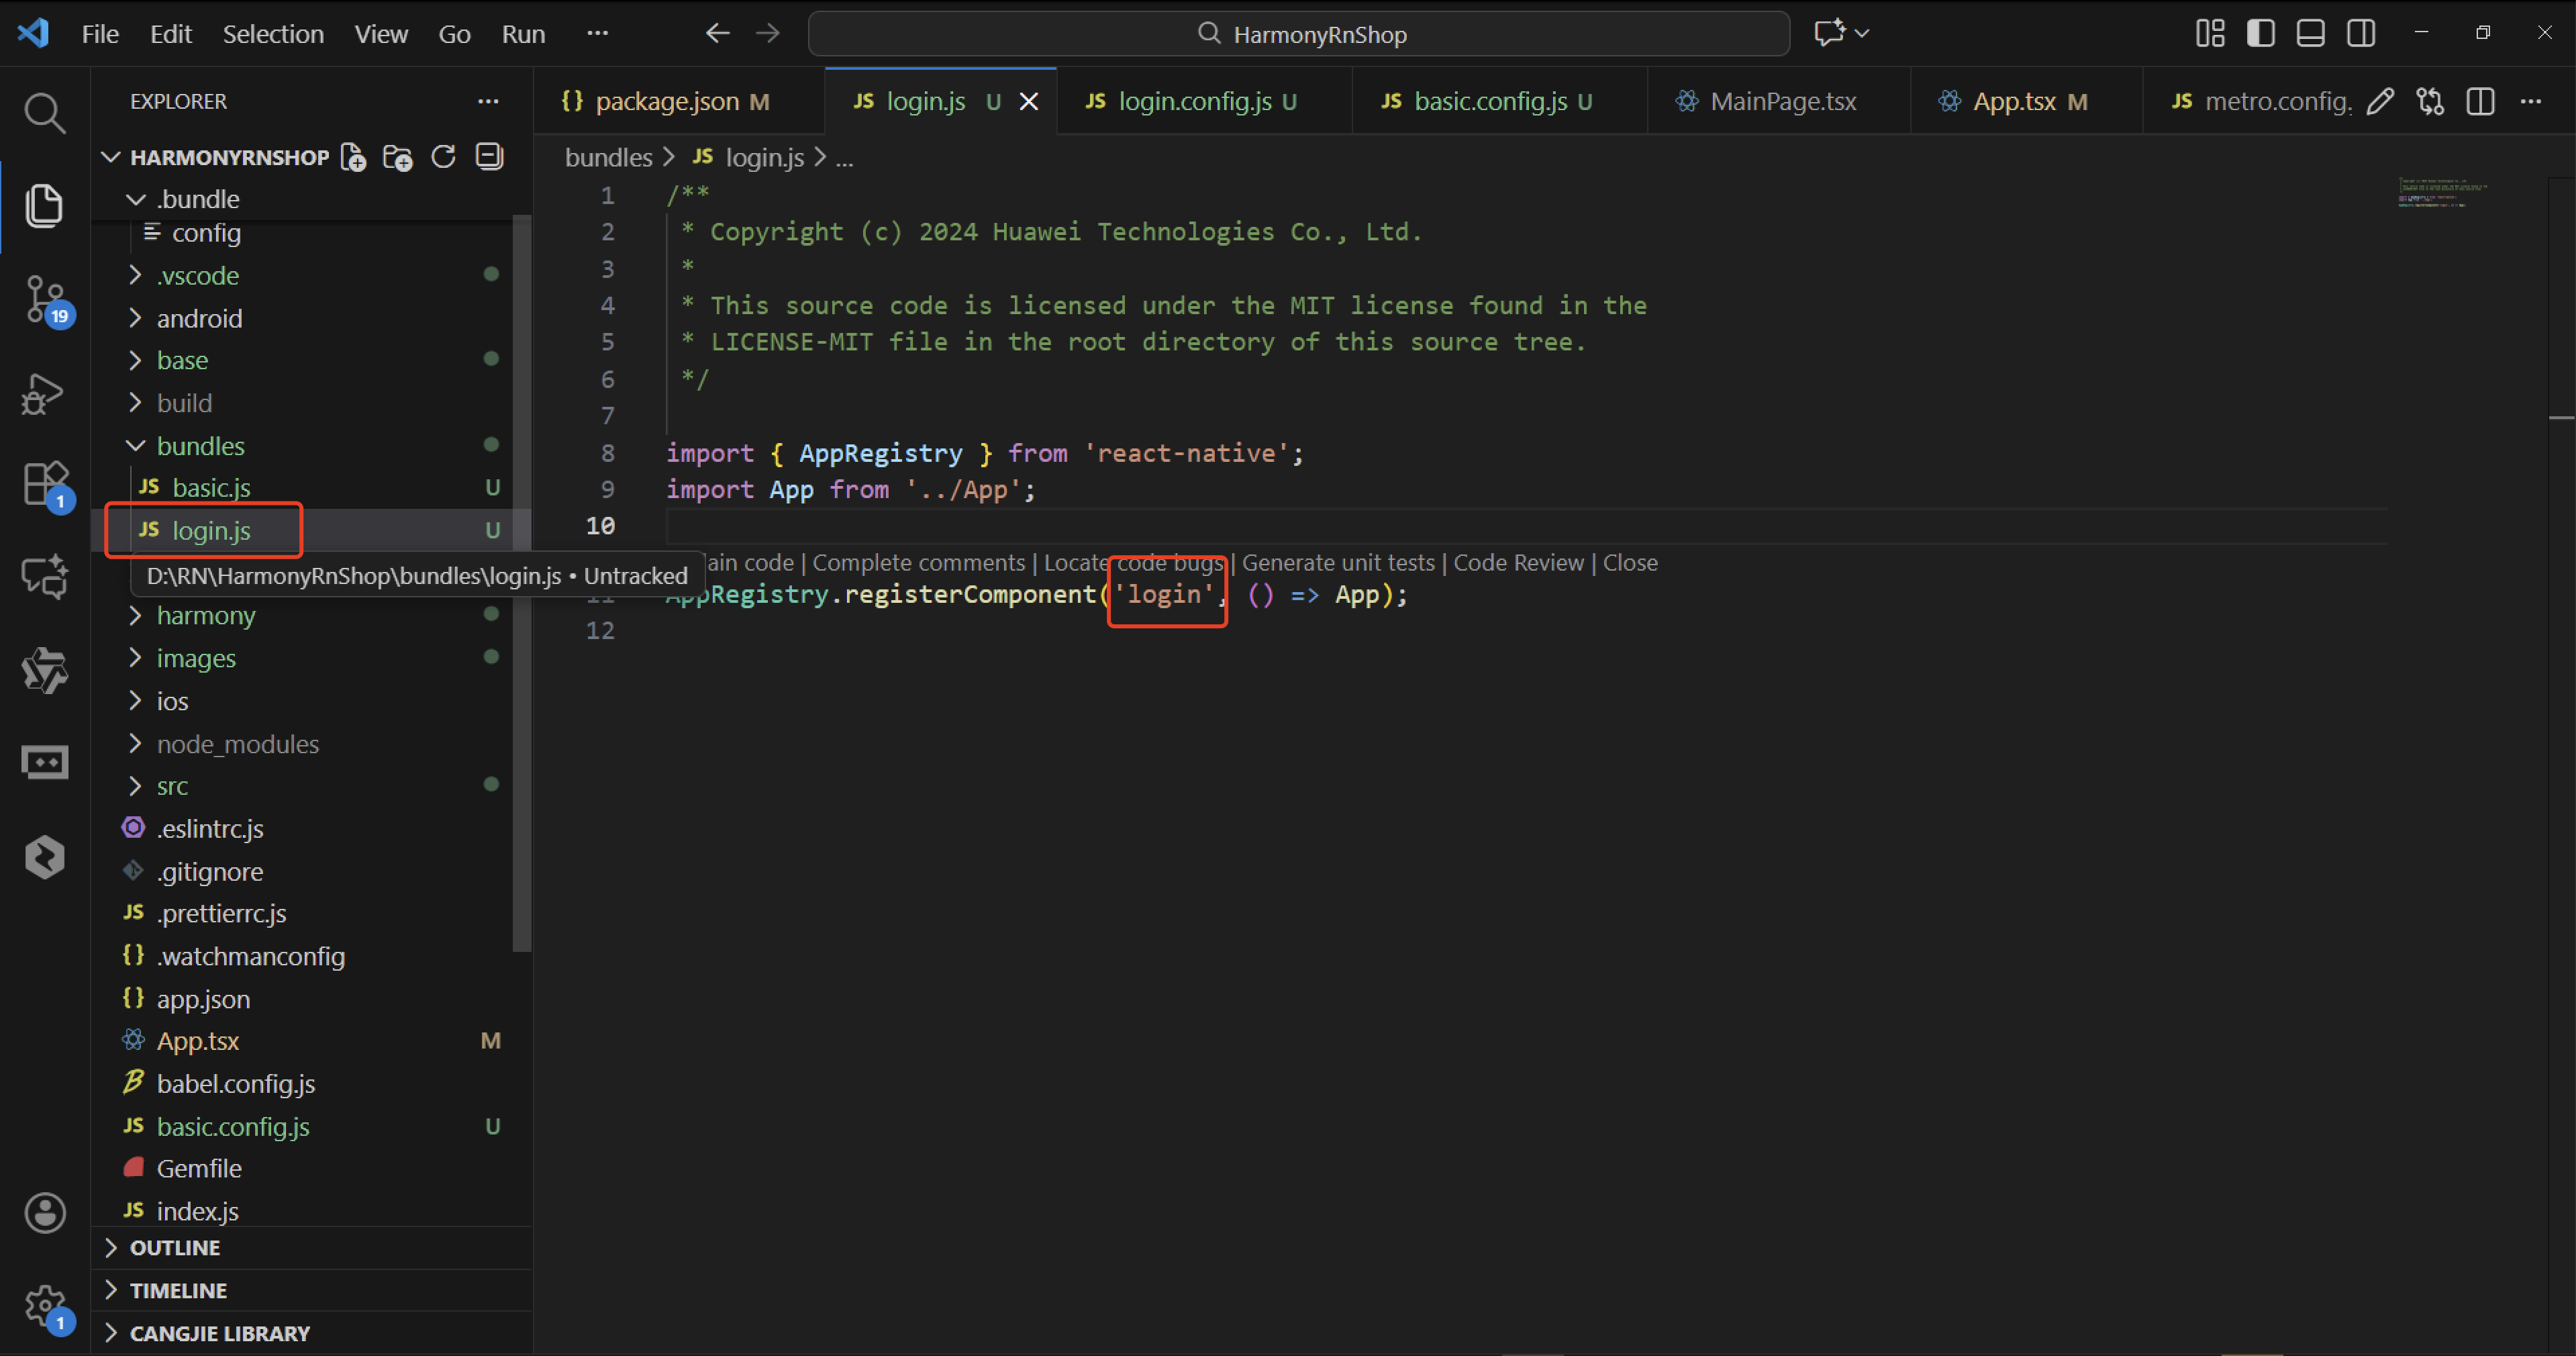Image resolution: width=2576 pixels, height=1356 pixels.
Task: Expand the .vscode folder
Action: pyautogui.click(x=135, y=275)
